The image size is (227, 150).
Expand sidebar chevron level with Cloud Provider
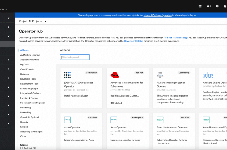pyautogui.click(x=8, y=69)
